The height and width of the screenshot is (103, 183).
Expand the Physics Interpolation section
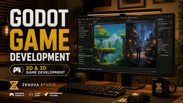point(163,45)
